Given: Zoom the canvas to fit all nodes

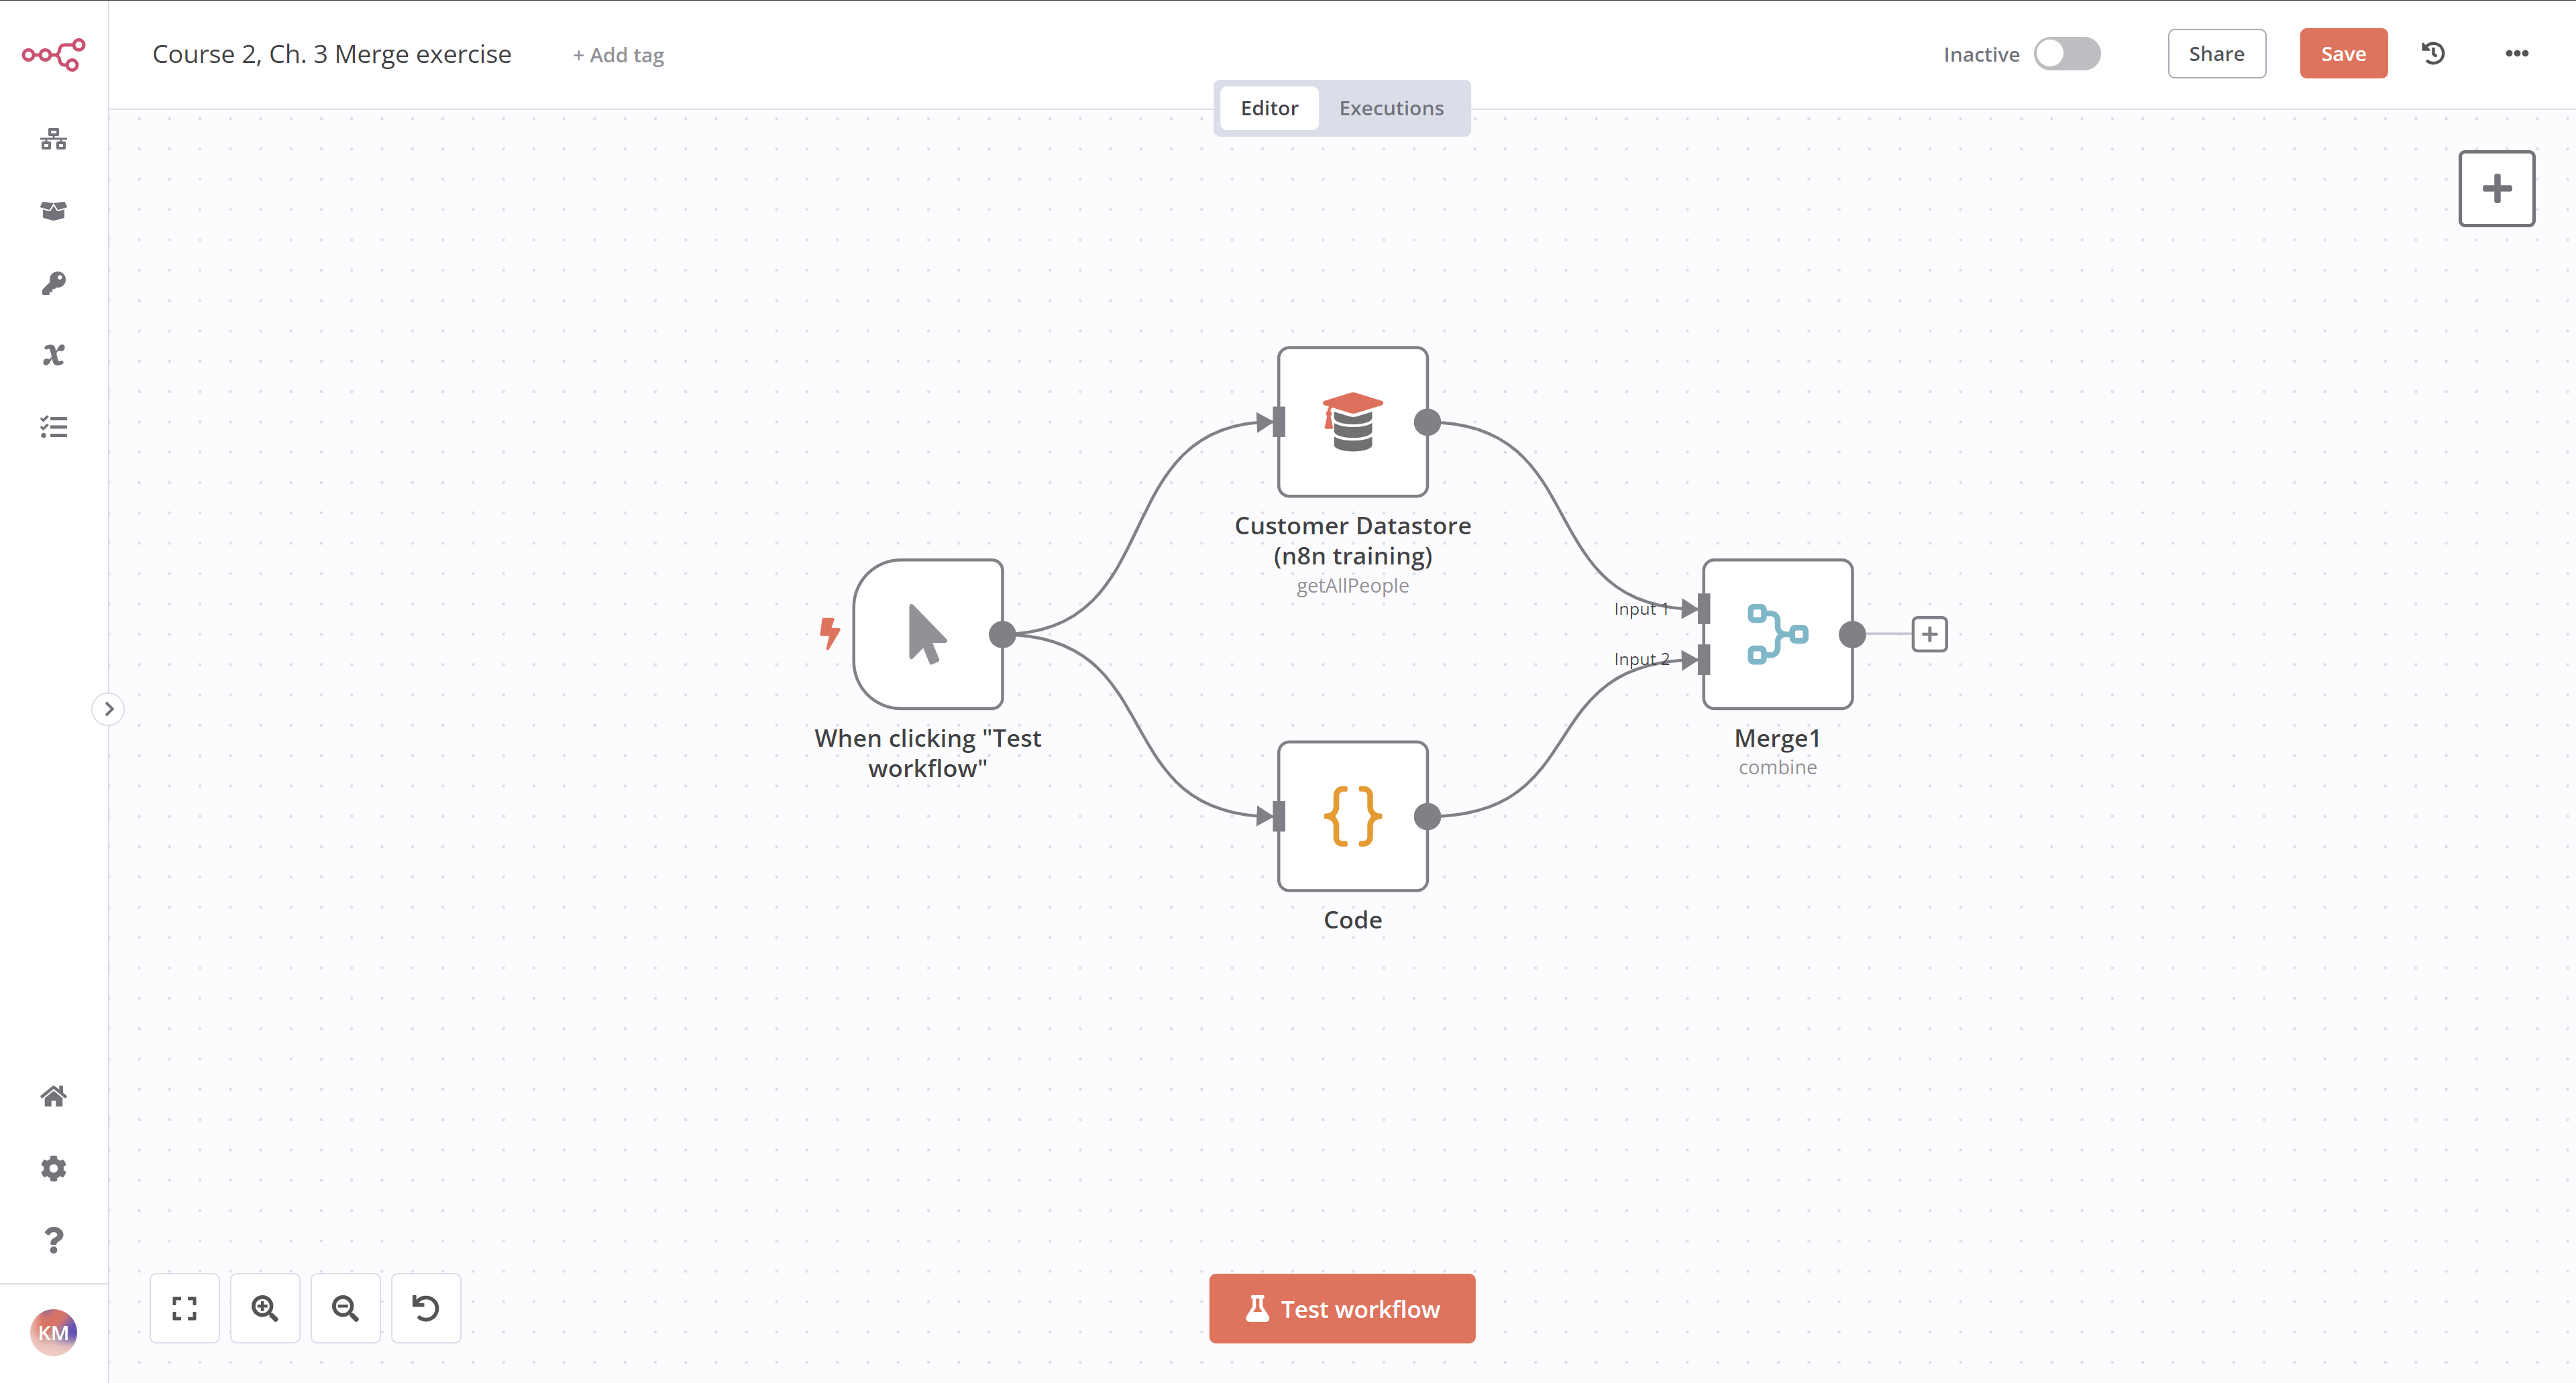Looking at the screenshot, I should pyautogui.click(x=184, y=1308).
